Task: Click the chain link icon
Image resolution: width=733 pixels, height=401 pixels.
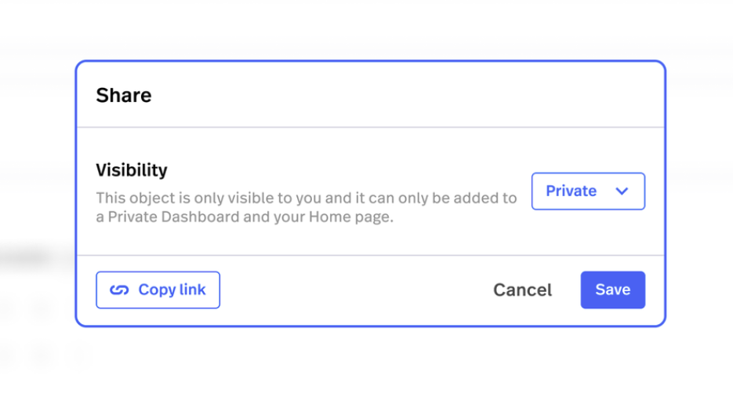Action: [x=119, y=290]
